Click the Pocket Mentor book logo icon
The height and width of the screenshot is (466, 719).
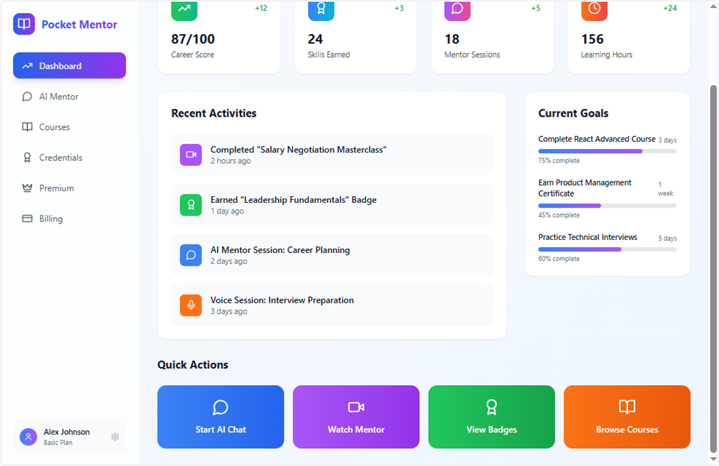tap(24, 25)
